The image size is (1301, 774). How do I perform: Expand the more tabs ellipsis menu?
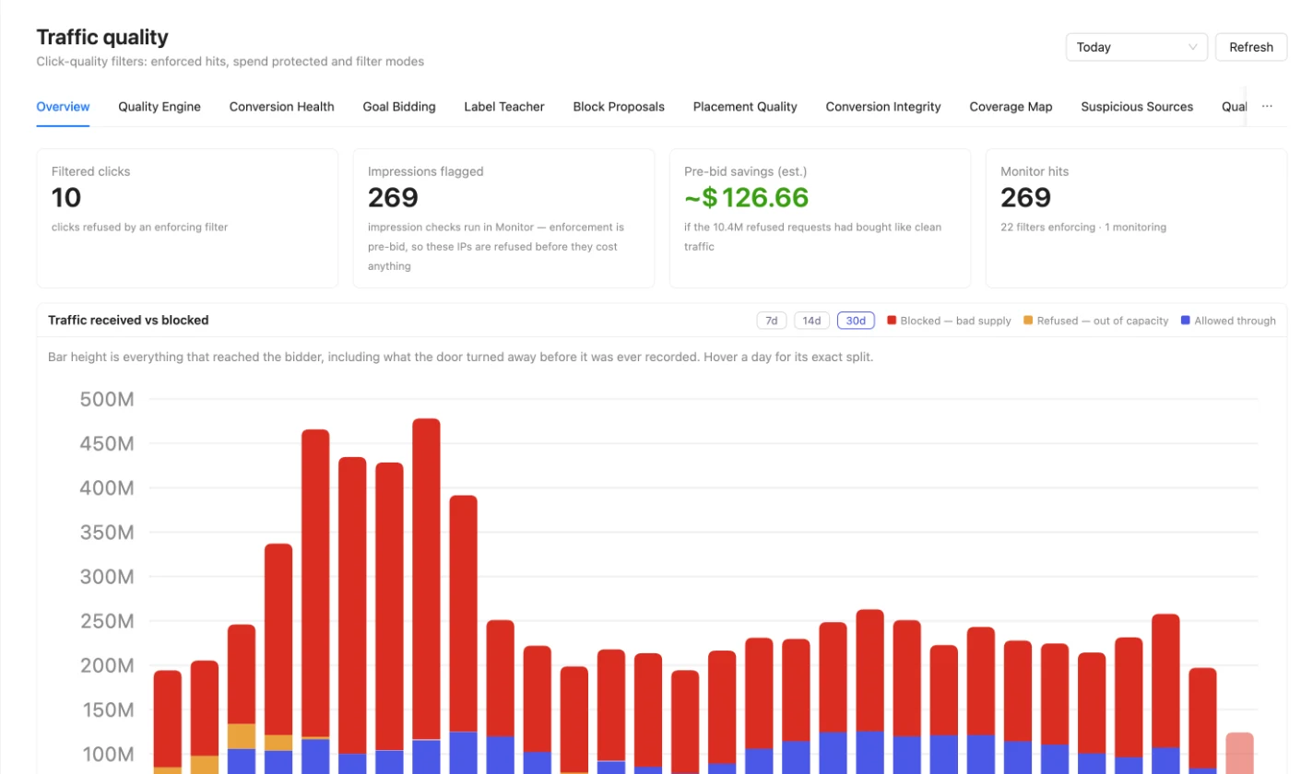tap(1267, 107)
